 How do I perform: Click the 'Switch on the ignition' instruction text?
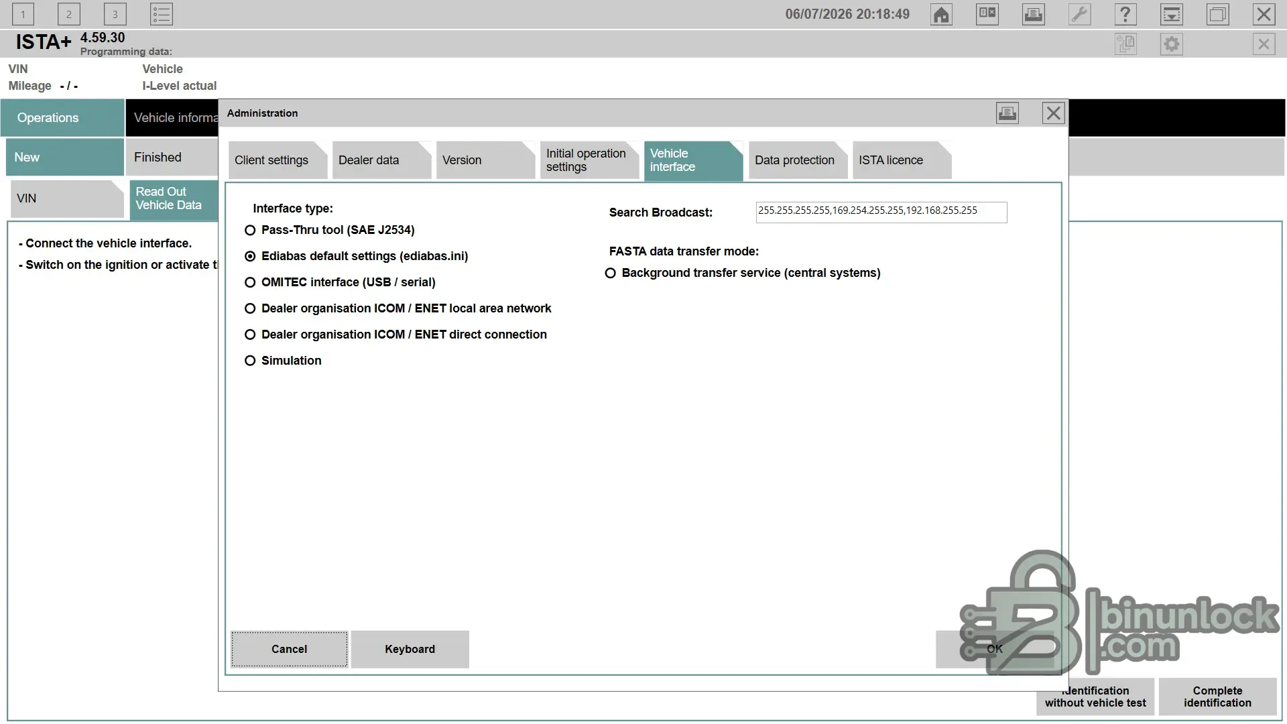pos(119,265)
